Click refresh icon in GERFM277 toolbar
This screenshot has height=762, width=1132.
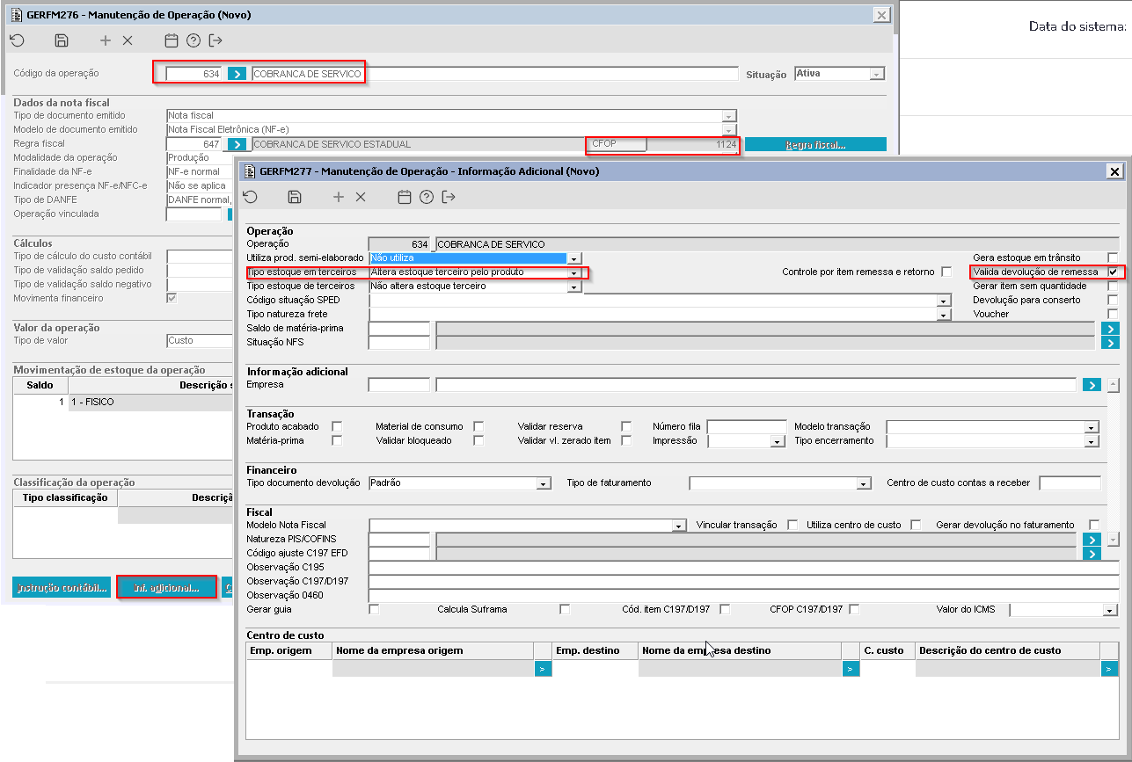[250, 197]
